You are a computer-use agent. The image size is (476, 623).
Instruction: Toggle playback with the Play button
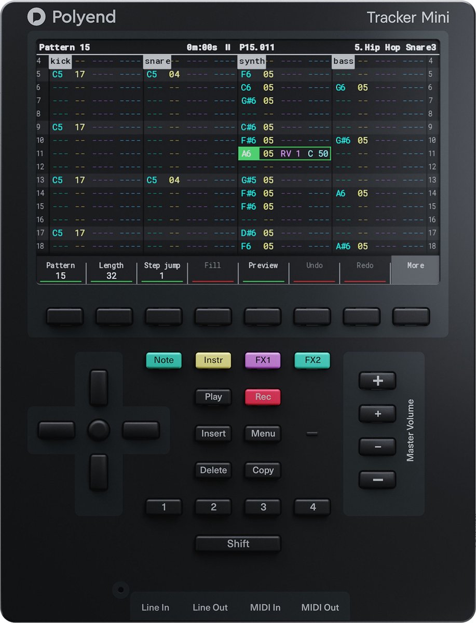click(x=212, y=397)
